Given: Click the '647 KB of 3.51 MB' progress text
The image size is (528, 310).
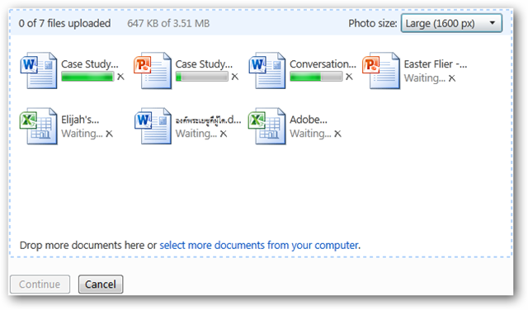Looking at the screenshot, I should click(168, 23).
